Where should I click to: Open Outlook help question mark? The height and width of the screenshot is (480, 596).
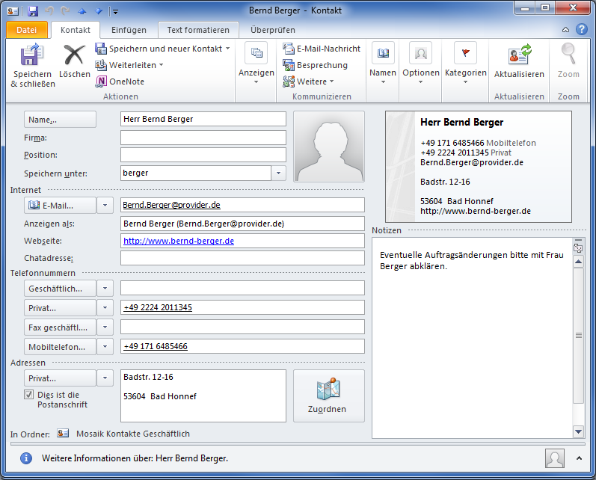582,29
